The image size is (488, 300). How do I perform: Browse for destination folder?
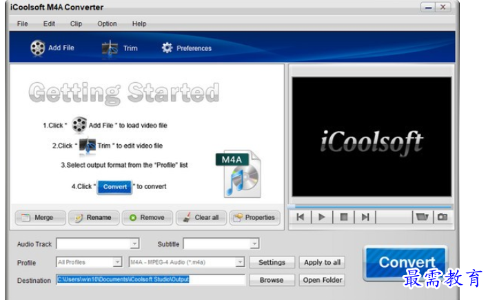tap(272, 280)
